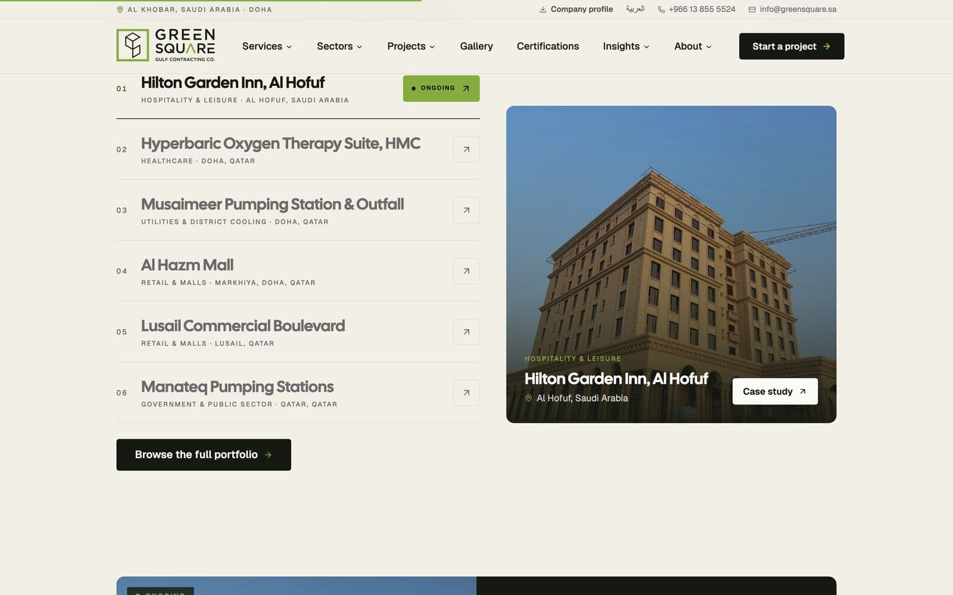
Task: Select Manateq Pumping Stations project title
Action: [237, 387]
